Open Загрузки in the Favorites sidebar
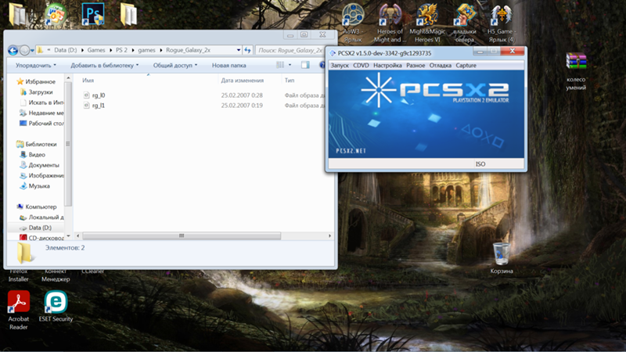 (x=40, y=92)
